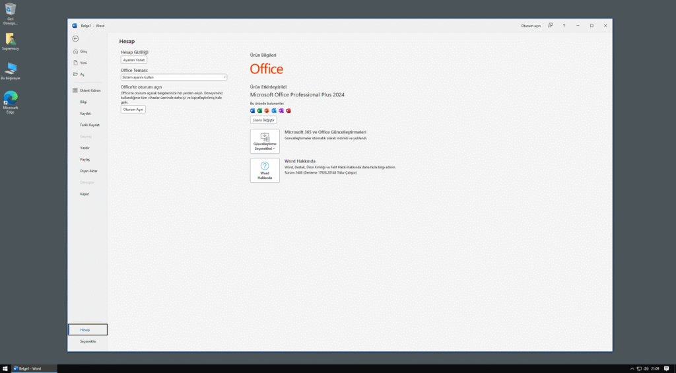
Task: Open Eklenti Edinin in sidebar
Action: (88, 90)
